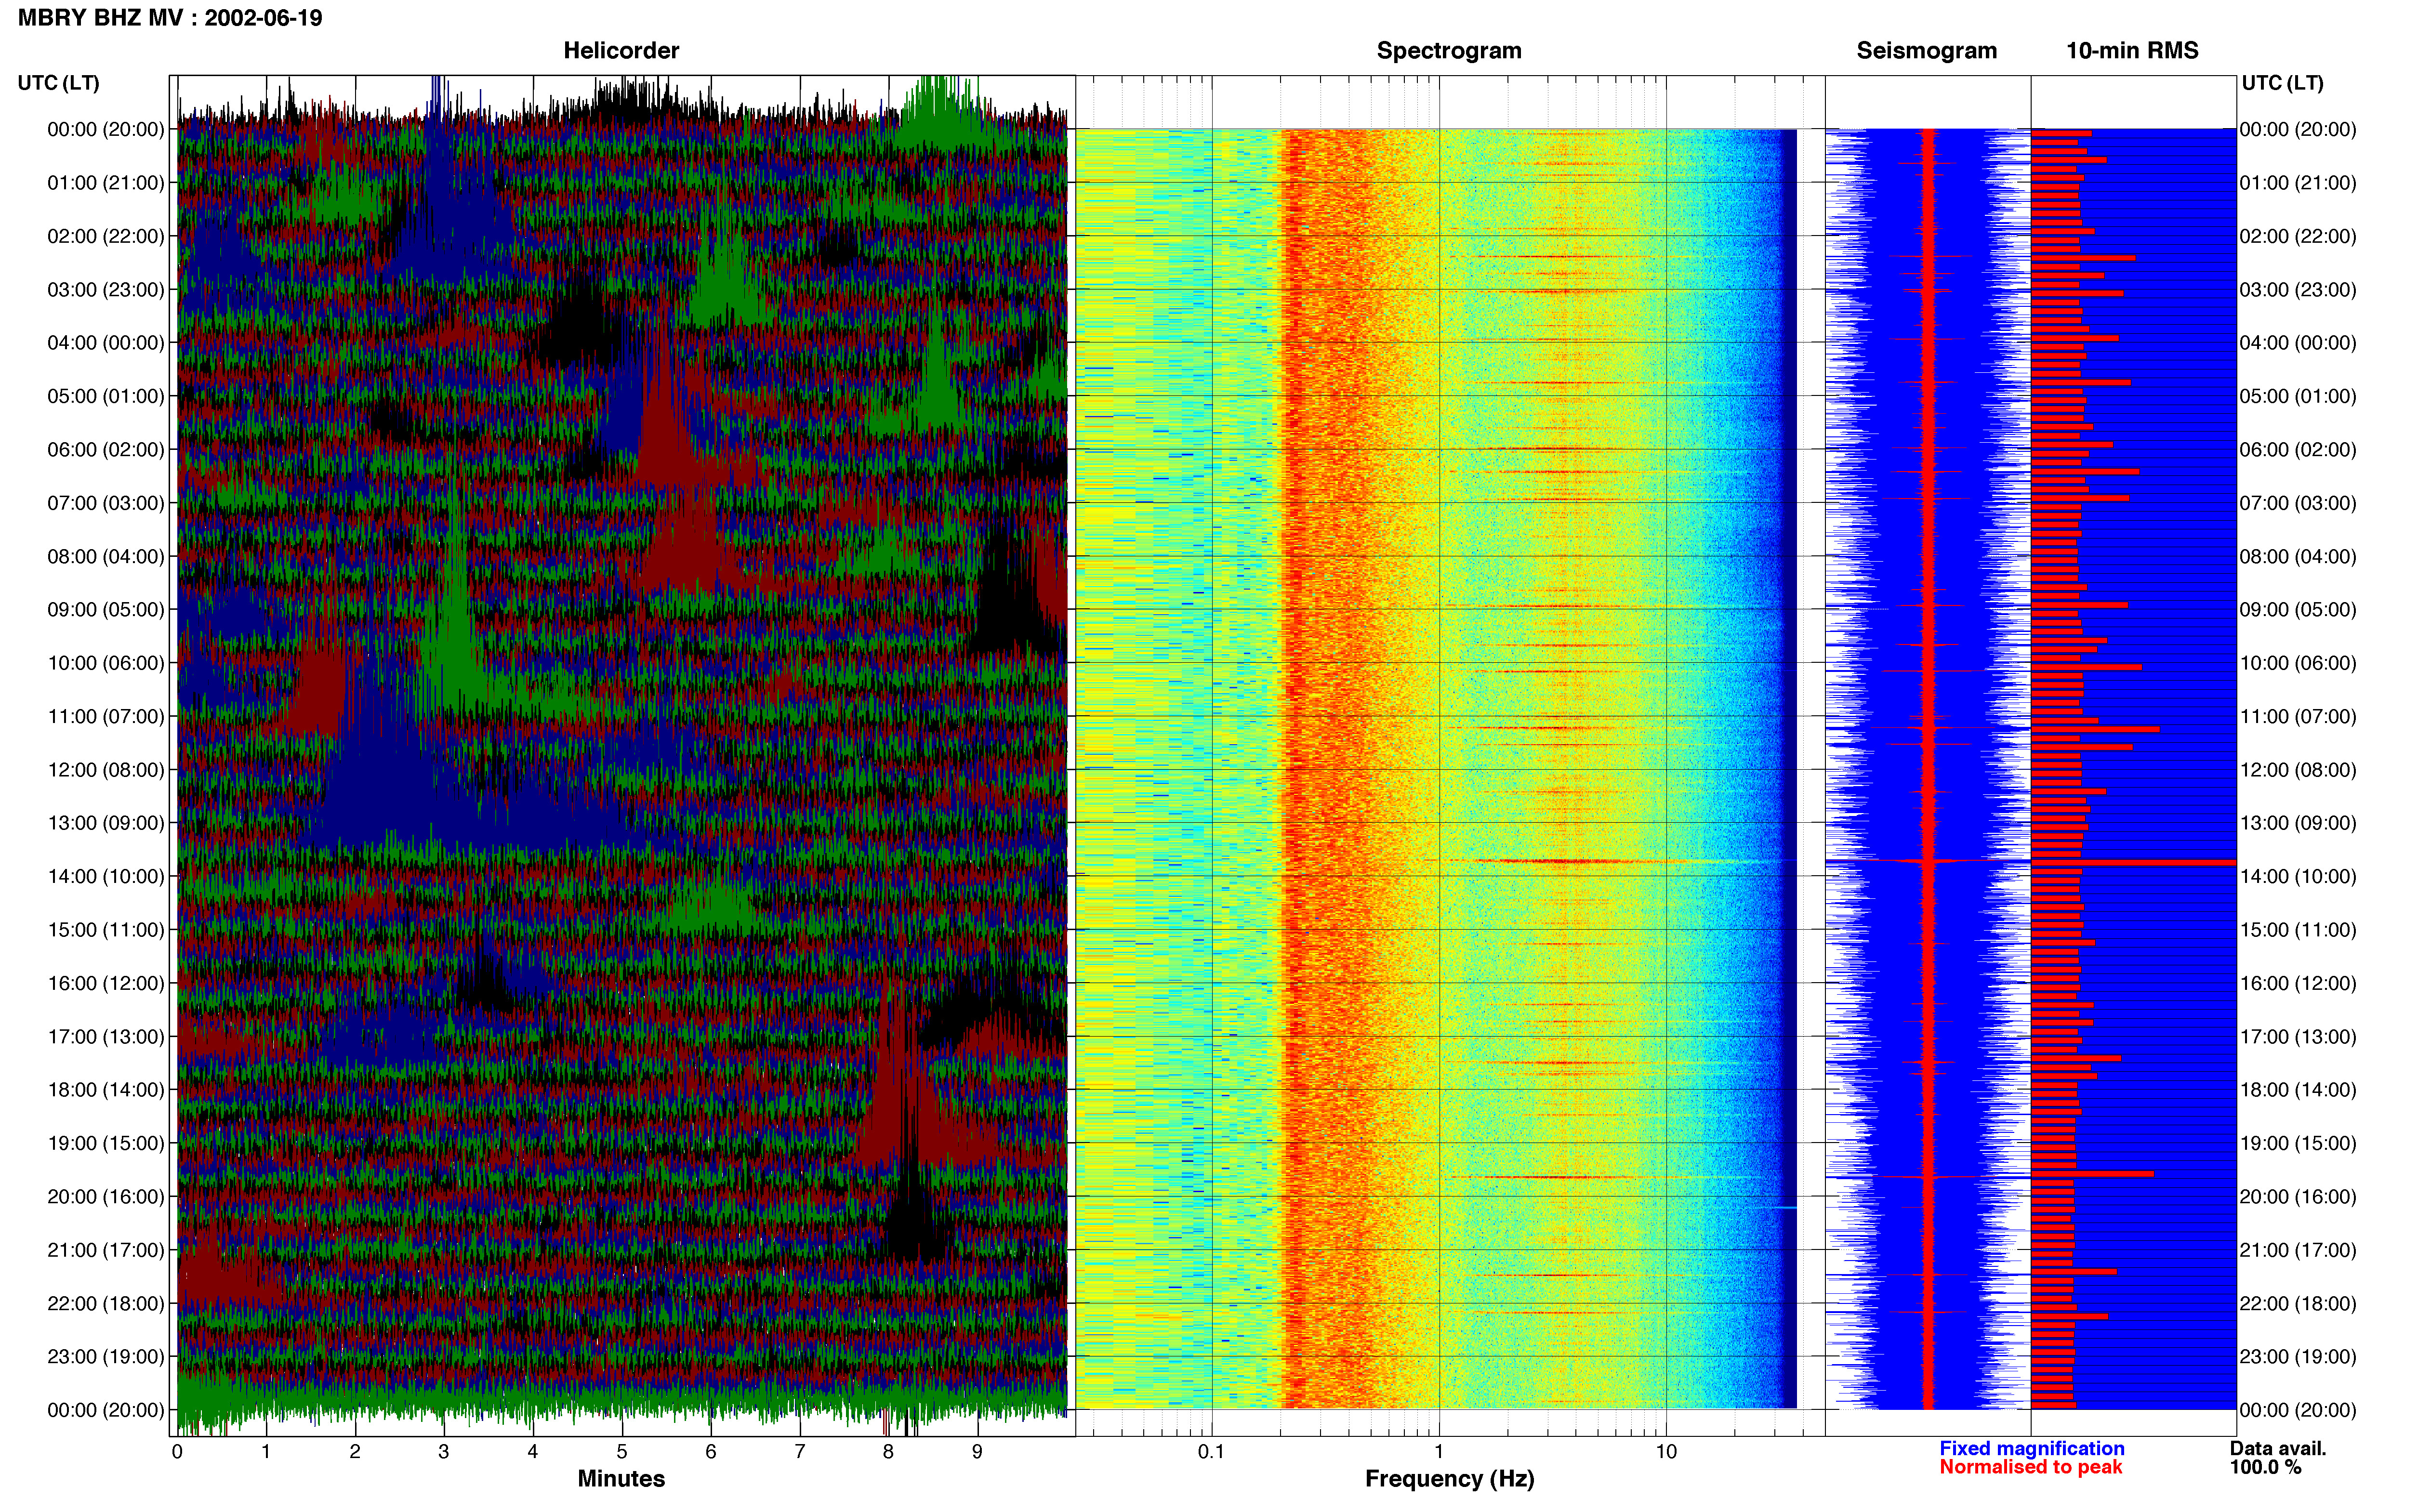Click left time label '01:00 (21:00)'
The image size is (2418, 1512).
pyautogui.click(x=106, y=183)
